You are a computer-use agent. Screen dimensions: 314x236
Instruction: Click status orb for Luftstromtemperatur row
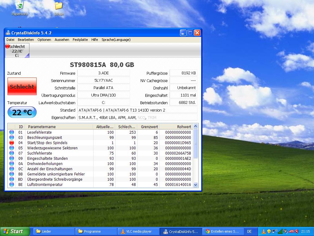tap(12, 184)
